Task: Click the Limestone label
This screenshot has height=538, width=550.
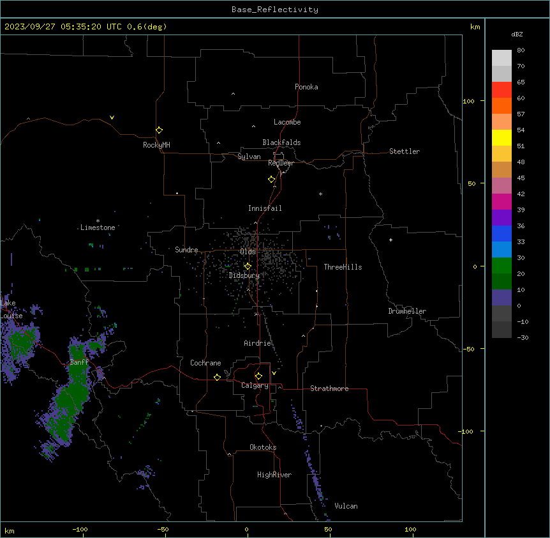Action: tap(98, 227)
